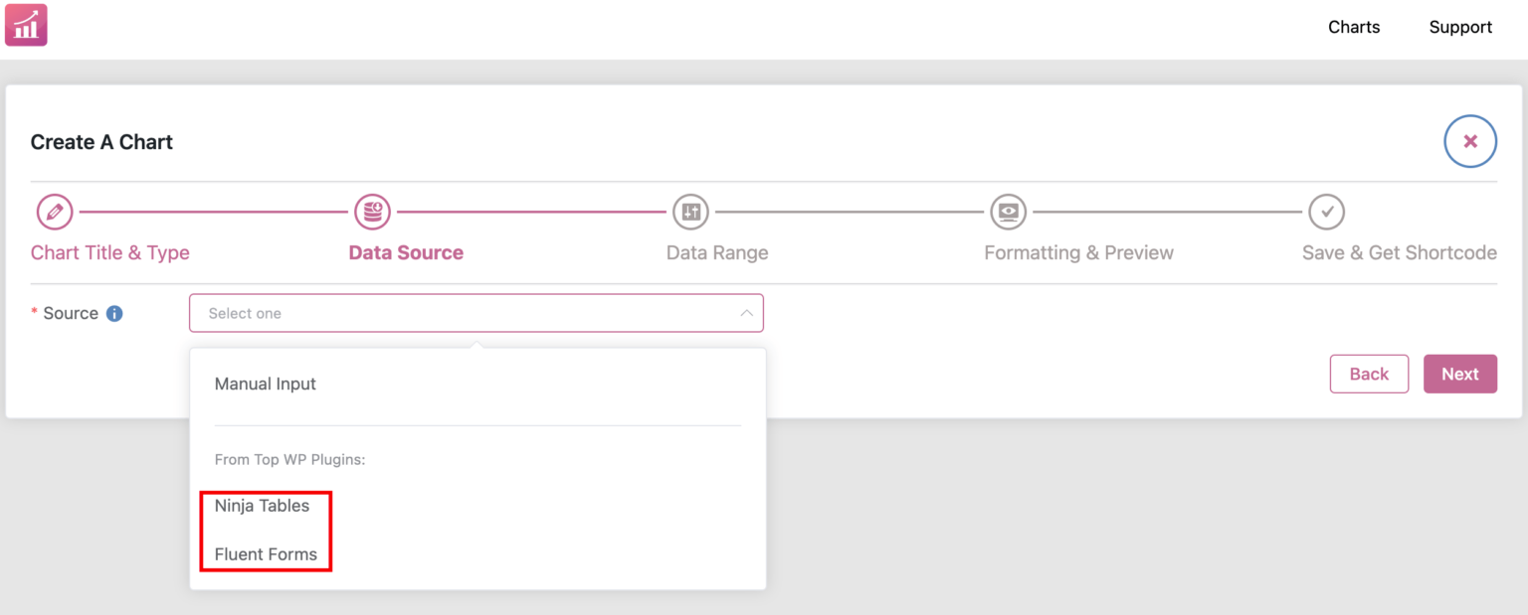Viewport: 1528px width, 615px height.
Task: Click the Data Source database step icon
Action: (x=372, y=212)
